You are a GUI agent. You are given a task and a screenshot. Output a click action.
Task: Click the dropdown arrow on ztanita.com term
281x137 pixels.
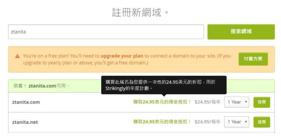pos(246,102)
